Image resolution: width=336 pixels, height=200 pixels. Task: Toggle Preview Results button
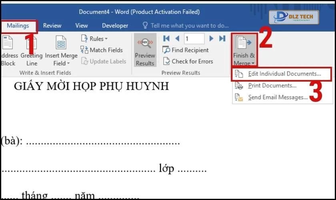click(145, 52)
